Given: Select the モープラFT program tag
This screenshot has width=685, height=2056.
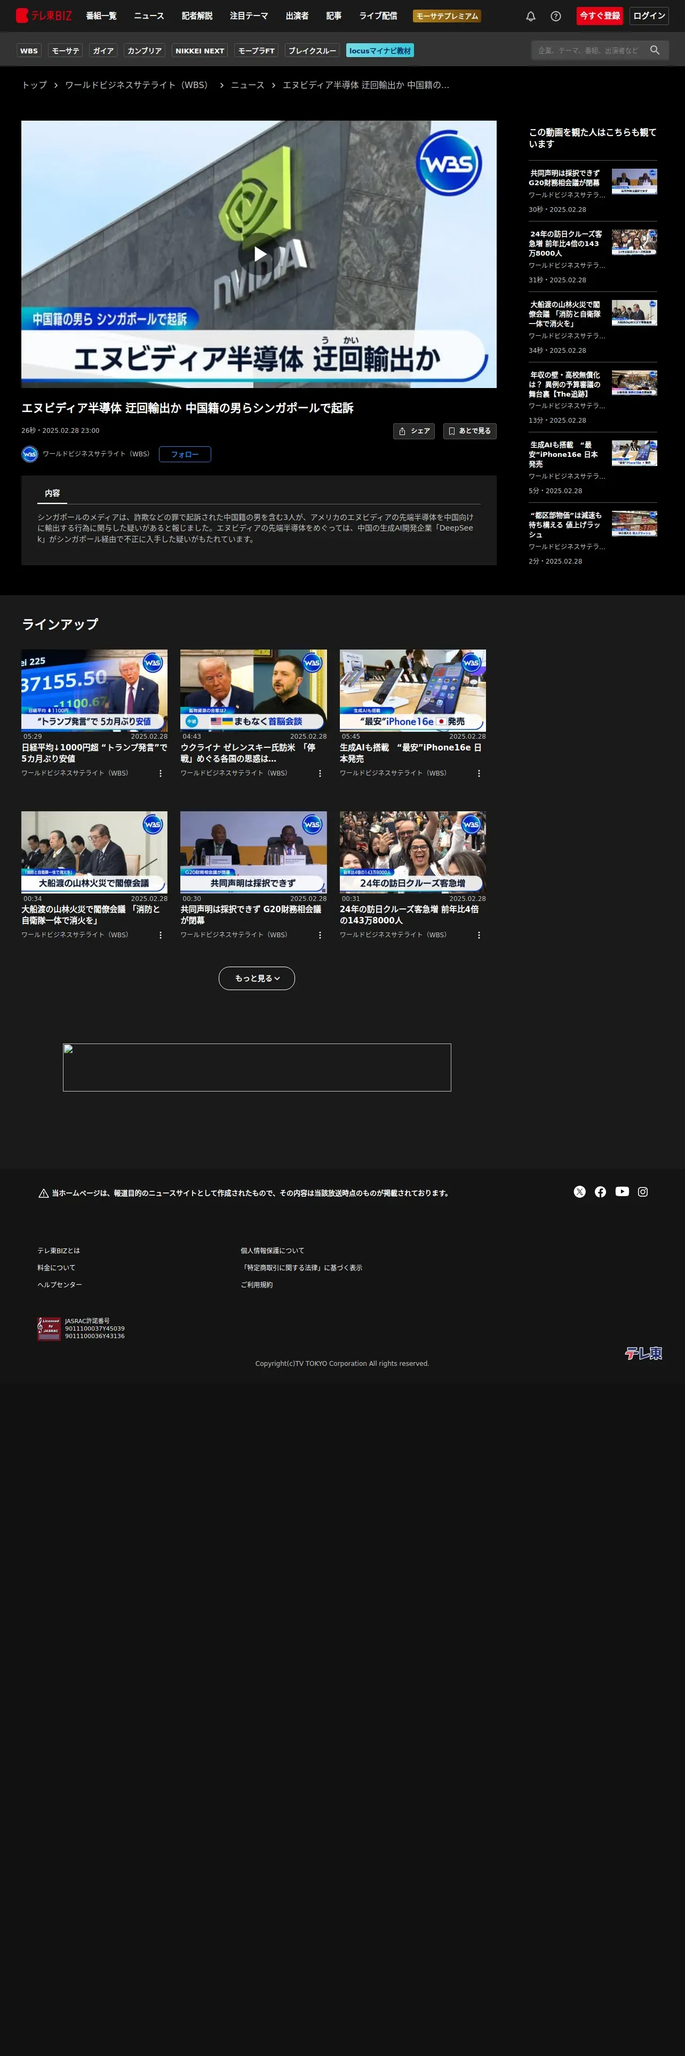Looking at the screenshot, I should (256, 50).
